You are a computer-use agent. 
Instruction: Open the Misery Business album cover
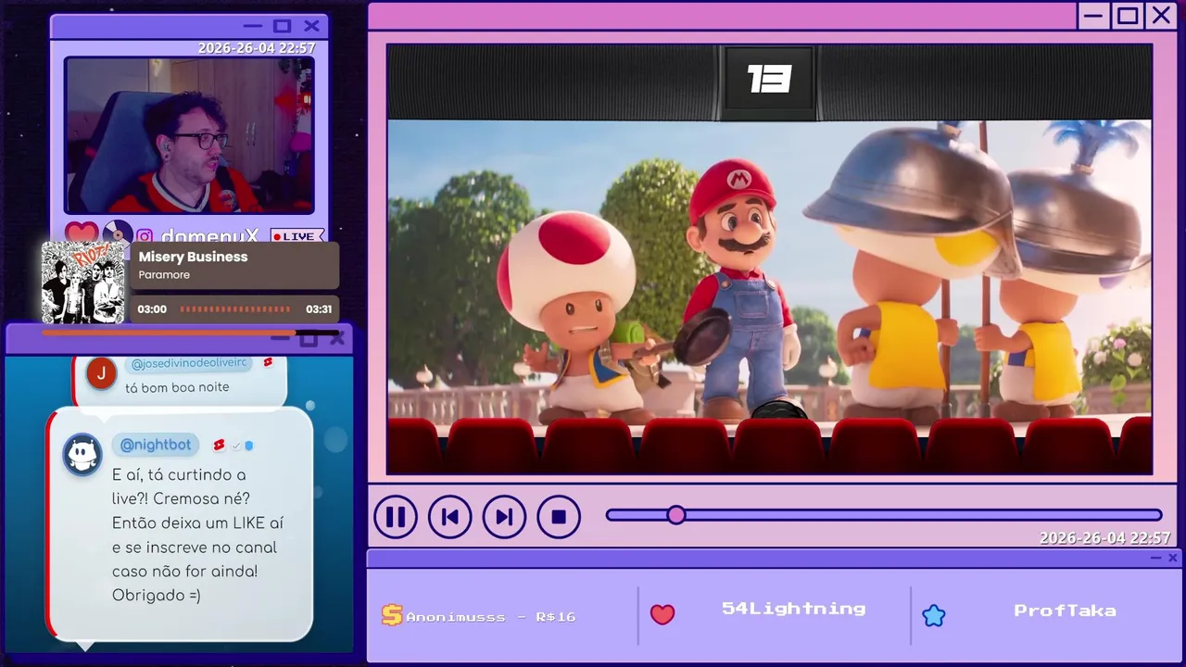coord(82,283)
